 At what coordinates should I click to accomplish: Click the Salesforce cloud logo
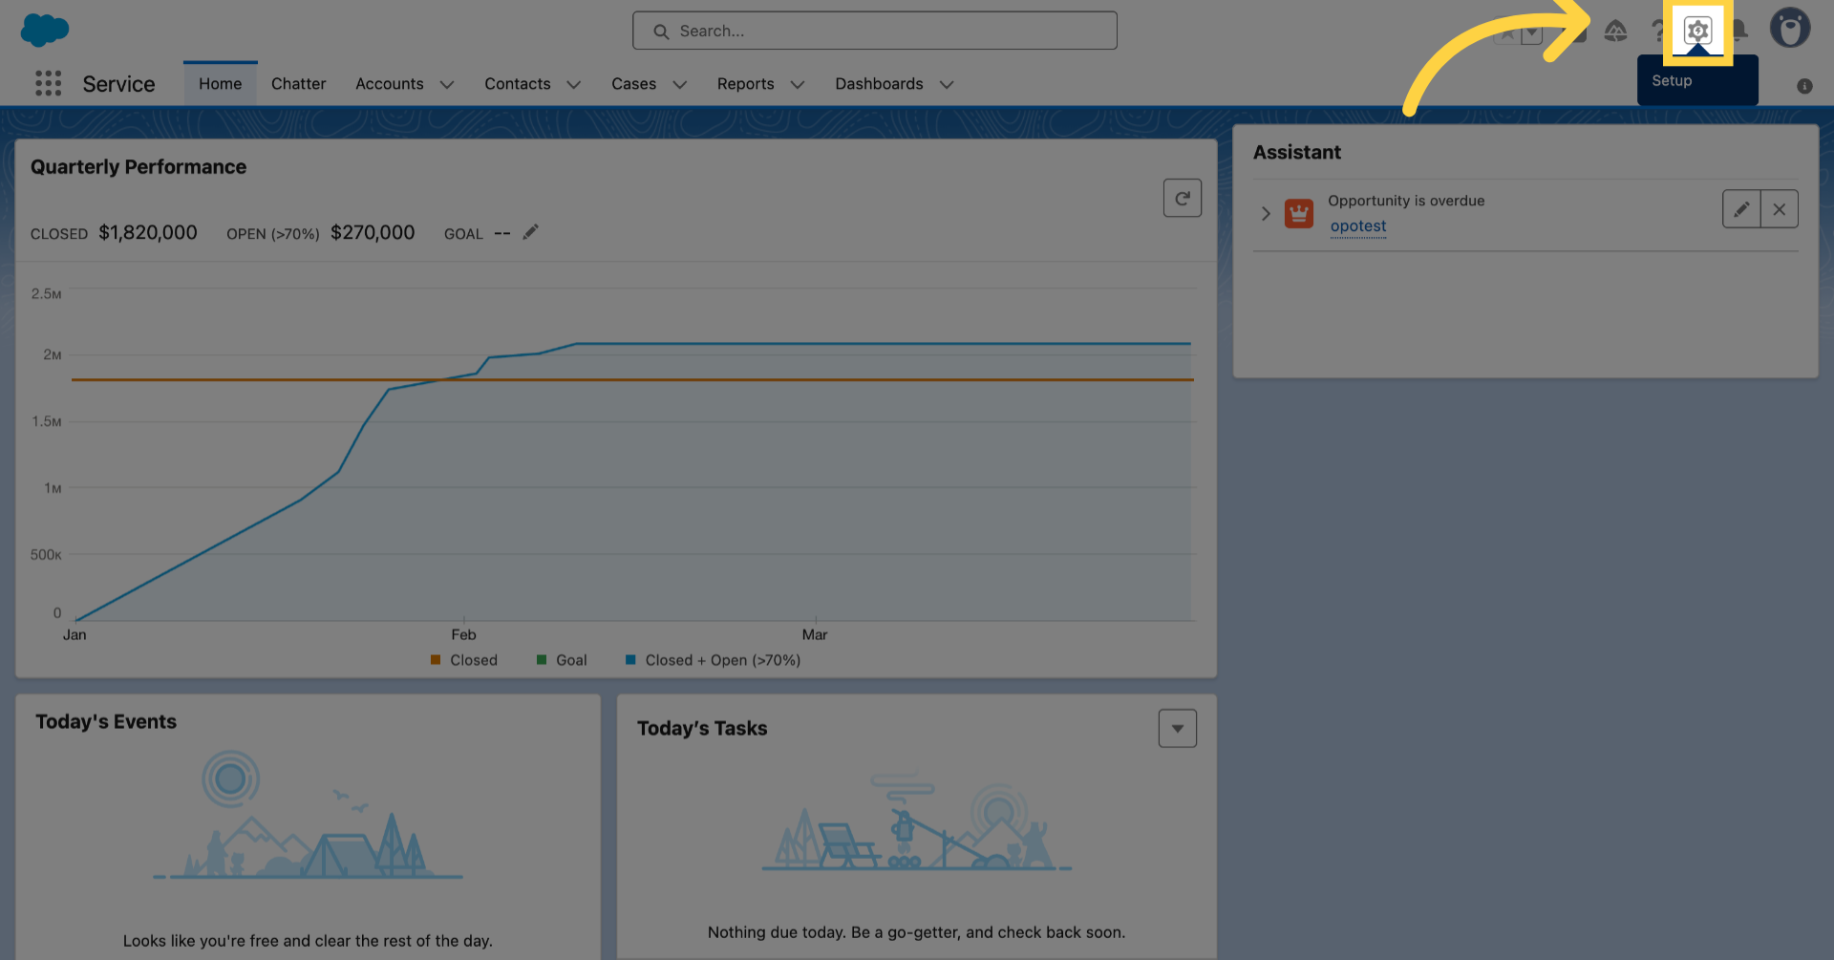coord(44,30)
